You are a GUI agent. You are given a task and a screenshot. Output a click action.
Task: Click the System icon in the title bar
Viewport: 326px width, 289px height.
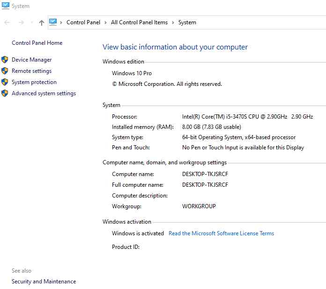[x=6, y=6]
